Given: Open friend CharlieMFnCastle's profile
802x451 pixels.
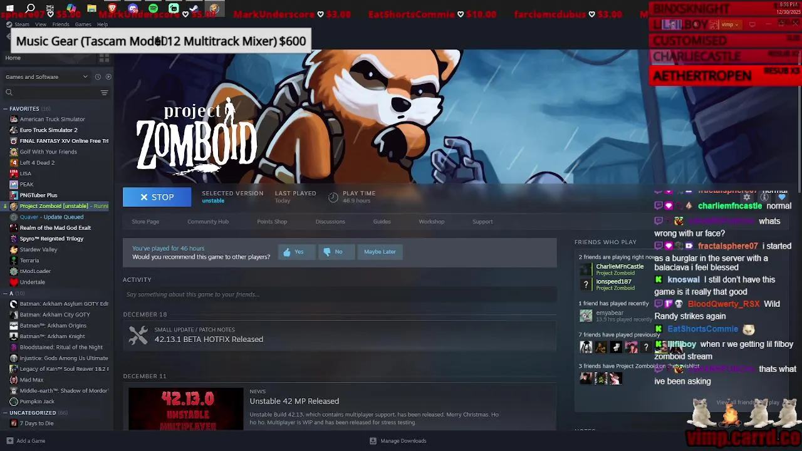Looking at the screenshot, I should click(x=620, y=266).
